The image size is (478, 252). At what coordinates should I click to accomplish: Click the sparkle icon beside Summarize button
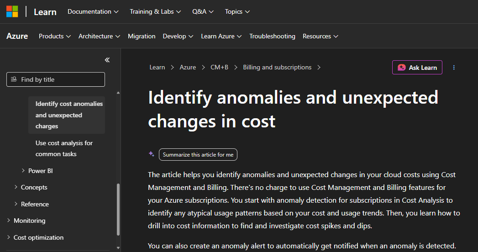tap(152, 154)
